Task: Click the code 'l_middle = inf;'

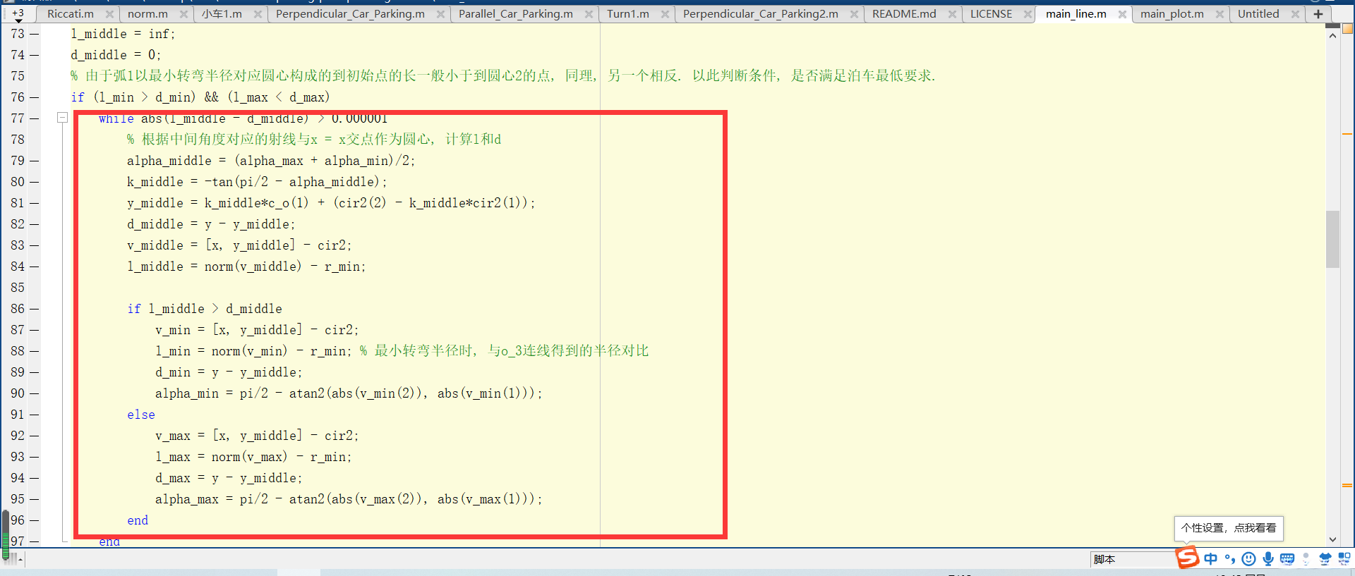Action: click(x=123, y=34)
